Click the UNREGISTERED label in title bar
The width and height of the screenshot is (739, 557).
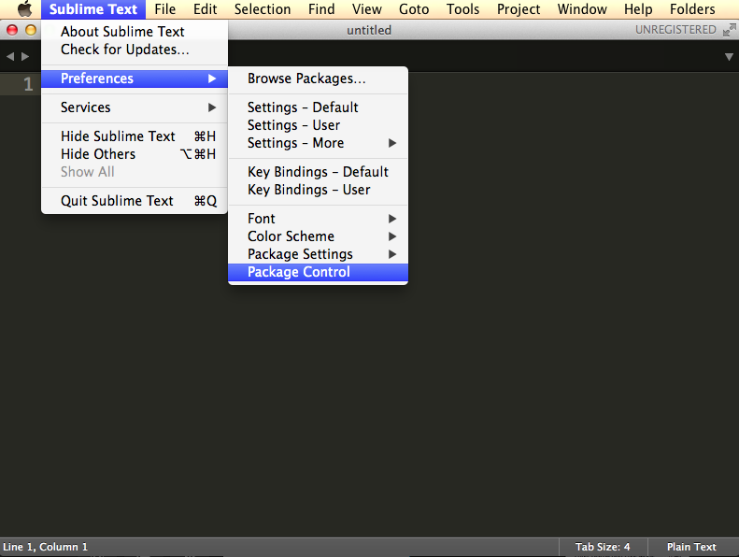coord(675,30)
